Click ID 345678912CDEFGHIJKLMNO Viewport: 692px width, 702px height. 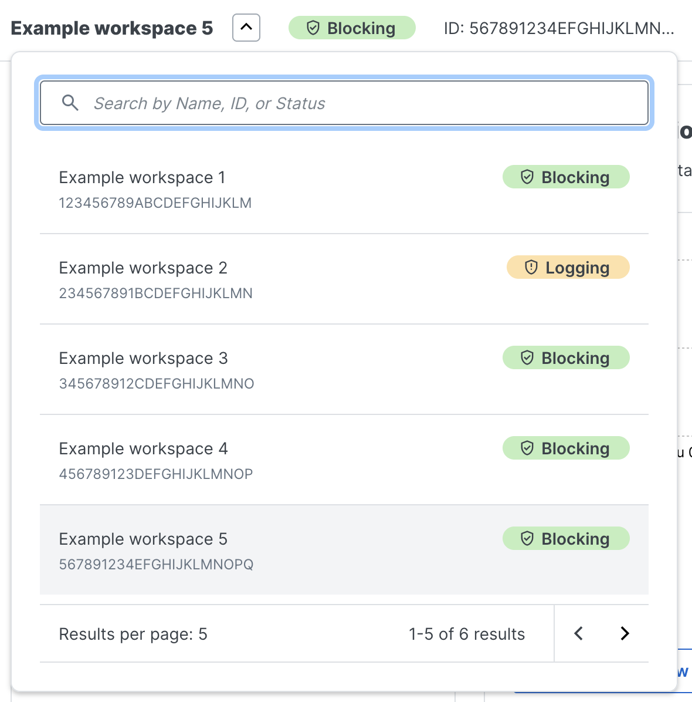157,384
